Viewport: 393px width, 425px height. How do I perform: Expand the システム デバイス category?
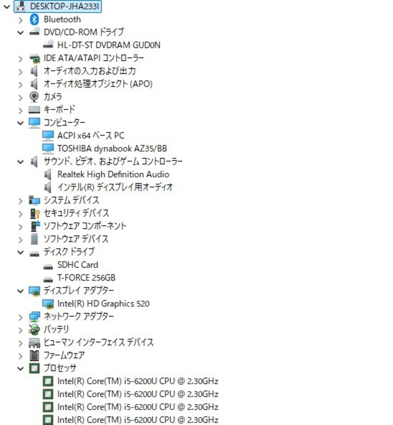pyautogui.click(x=20, y=201)
